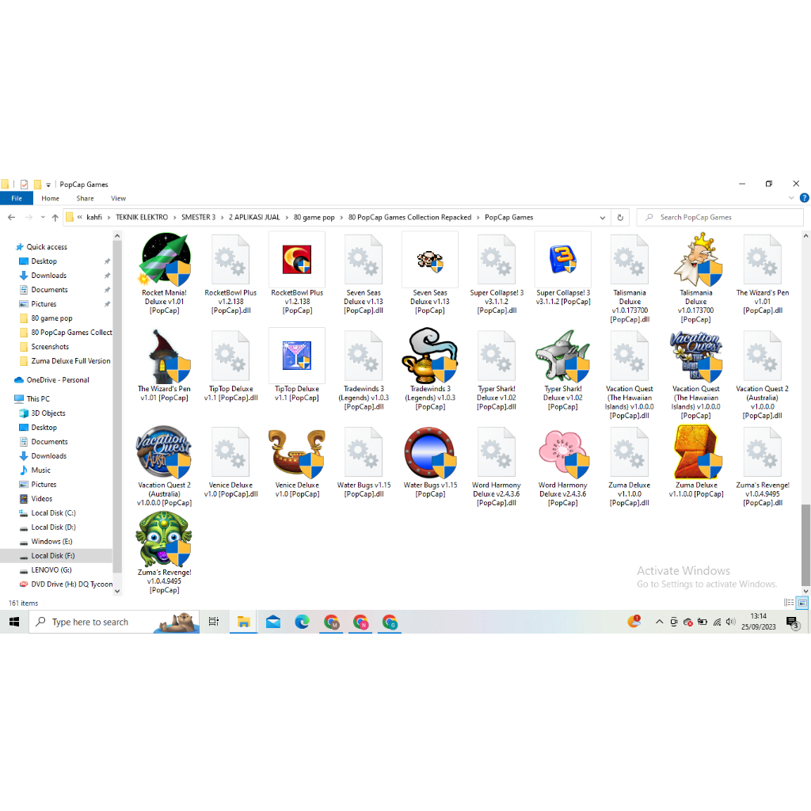Open the File menu

click(x=16, y=198)
